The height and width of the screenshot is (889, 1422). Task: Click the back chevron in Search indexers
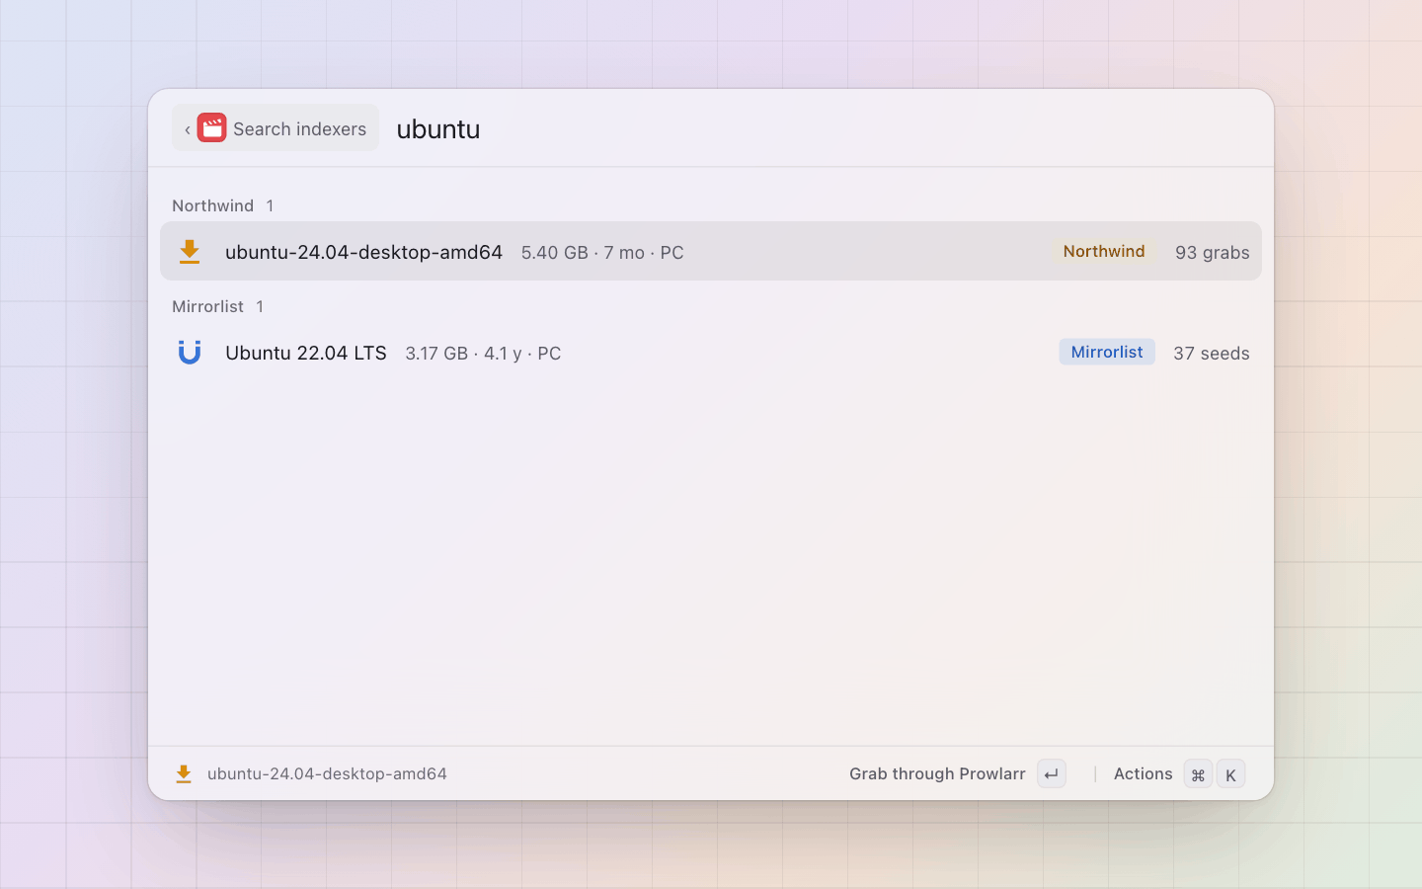point(188,129)
